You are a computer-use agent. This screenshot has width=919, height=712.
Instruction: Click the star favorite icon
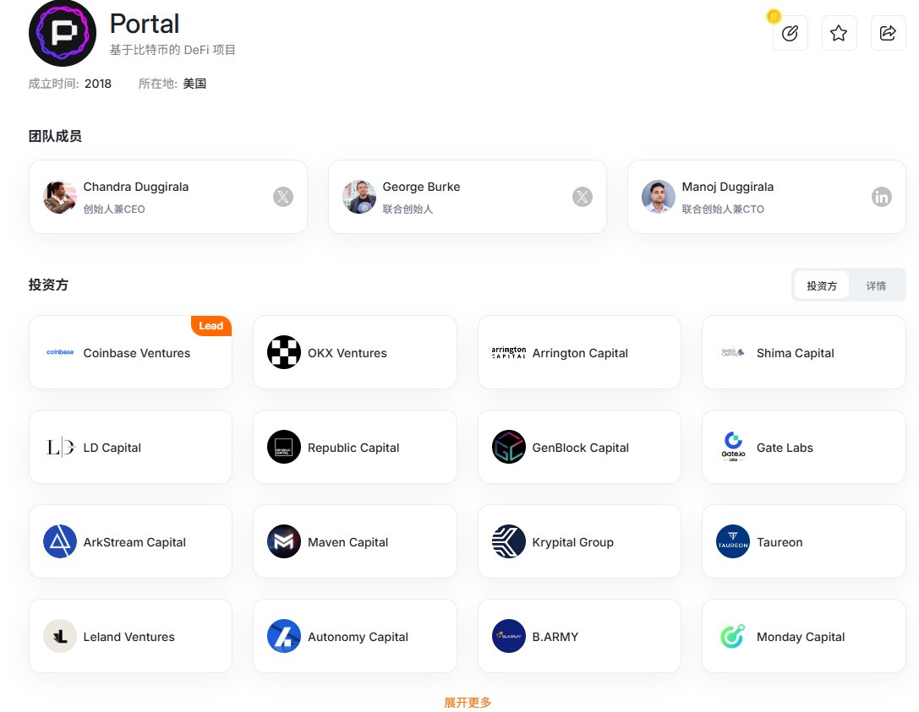(x=839, y=33)
